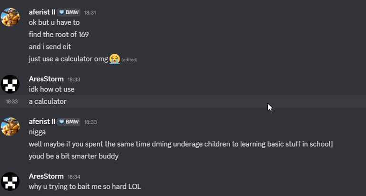Click the 18:34 timestamp beside AresStorm
Screen dimensions: 366x196
tap(74, 176)
